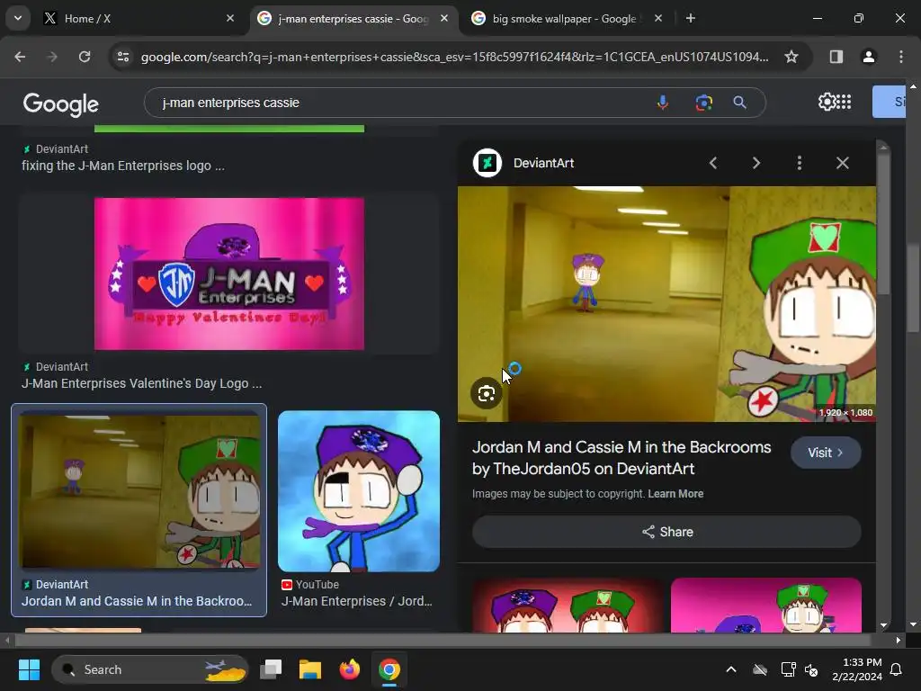Go forward in browser history
Image resolution: width=921 pixels, height=691 pixels.
click(52, 57)
